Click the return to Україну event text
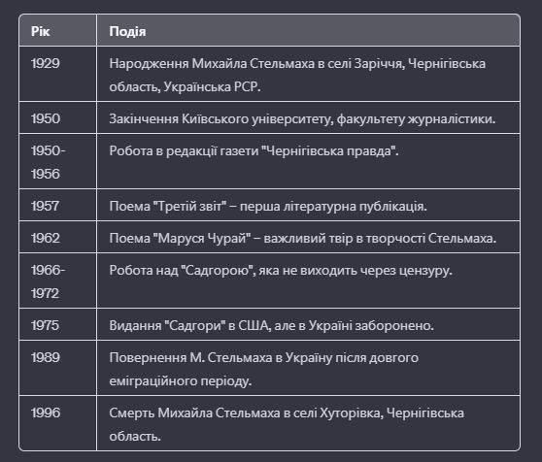The image size is (542, 462). pos(264,369)
